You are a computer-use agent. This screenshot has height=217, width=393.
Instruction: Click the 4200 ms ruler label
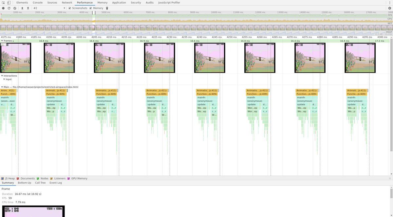coord(81,37)
